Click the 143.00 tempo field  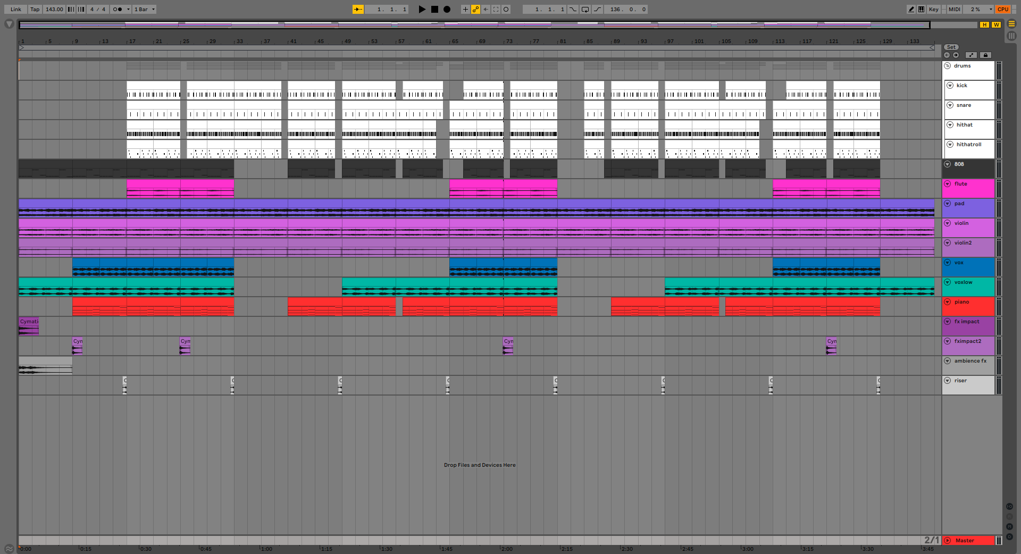point(54,9)
